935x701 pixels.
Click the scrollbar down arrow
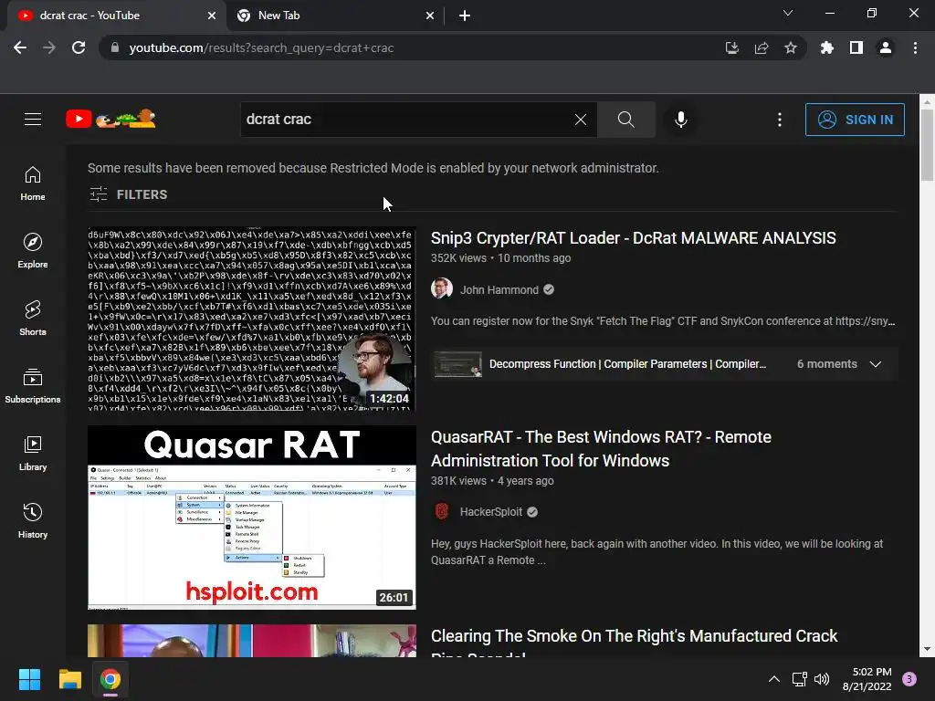[x=927, y=649]
